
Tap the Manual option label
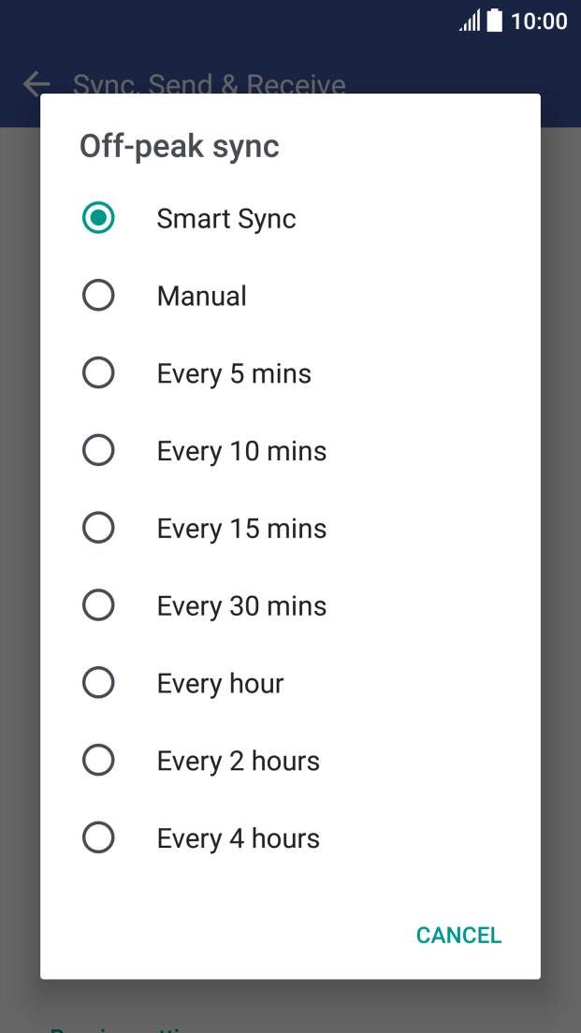click(200, 295)
